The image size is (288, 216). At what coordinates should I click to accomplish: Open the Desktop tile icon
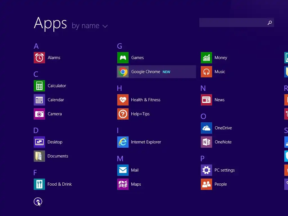point(39,142)
